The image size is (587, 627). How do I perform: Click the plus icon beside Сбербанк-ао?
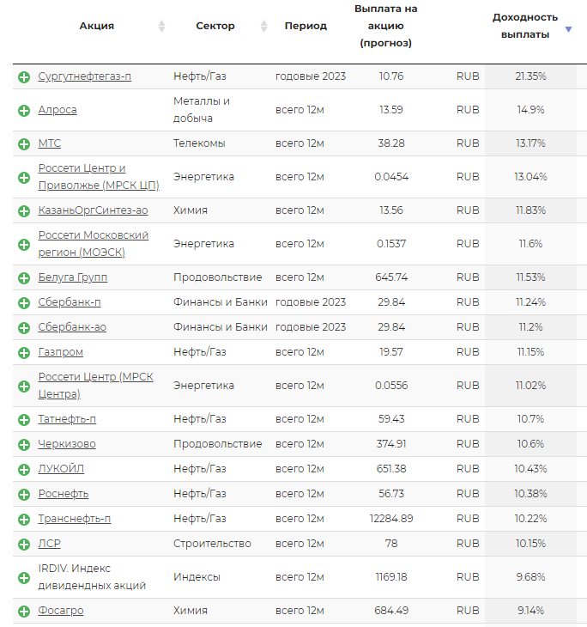[x=24, y=328]
